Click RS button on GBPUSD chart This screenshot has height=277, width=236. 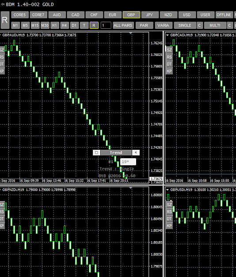pyautogui.click(x=169, y=212)
